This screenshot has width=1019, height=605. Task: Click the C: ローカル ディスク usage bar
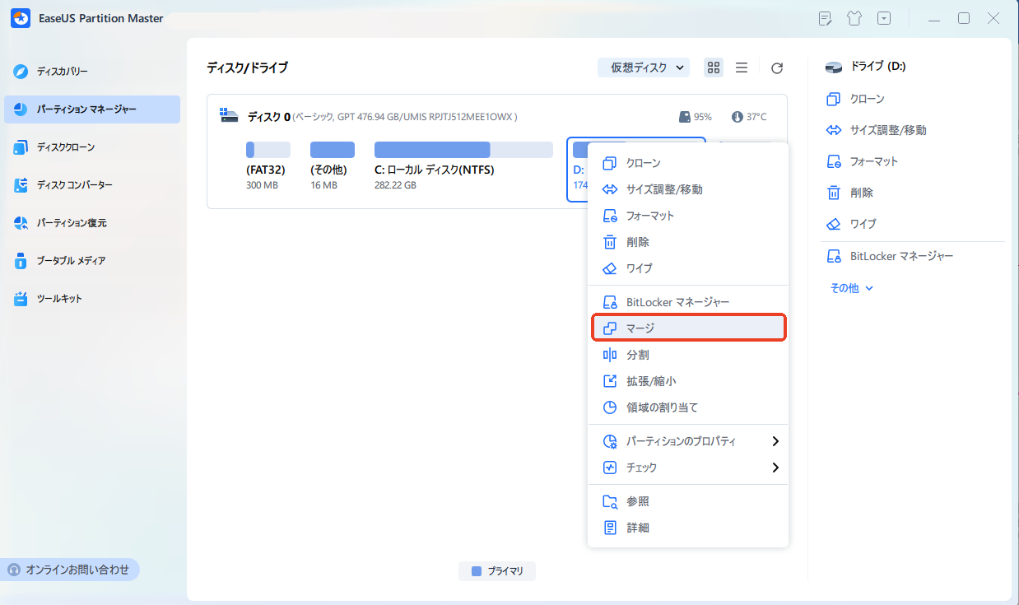pyautogui.click(x=463, y=150)
